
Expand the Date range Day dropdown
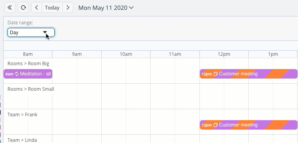[31, 32]
